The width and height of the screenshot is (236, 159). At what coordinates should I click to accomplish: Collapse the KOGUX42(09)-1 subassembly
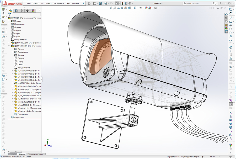9,46
